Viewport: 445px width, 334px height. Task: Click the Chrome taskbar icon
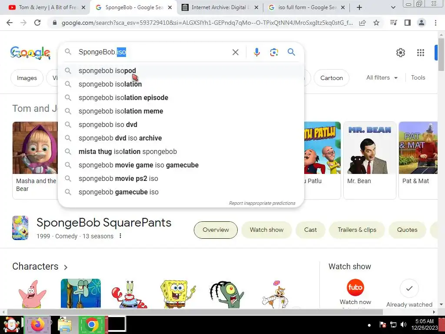click(x=92, y=325)
